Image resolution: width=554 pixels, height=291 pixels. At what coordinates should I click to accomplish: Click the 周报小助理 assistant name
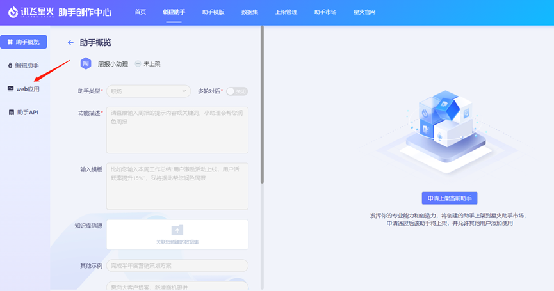click(113, 64)
